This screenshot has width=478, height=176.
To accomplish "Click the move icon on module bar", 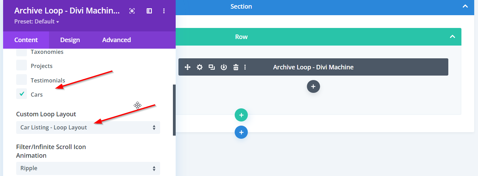I will click(x=188, y=67).
